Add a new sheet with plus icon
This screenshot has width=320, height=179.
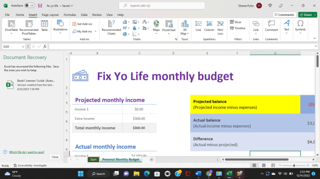click(152, 160)
